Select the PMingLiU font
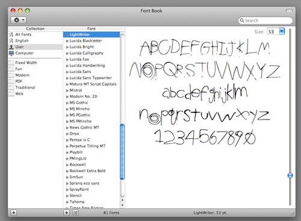The height and width of the screenshot is (221, 301). pyautogui.click(x=78, y=158)
